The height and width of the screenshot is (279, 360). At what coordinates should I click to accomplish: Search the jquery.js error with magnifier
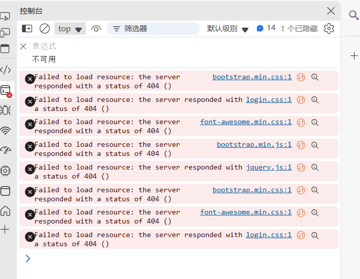point(315,168)
